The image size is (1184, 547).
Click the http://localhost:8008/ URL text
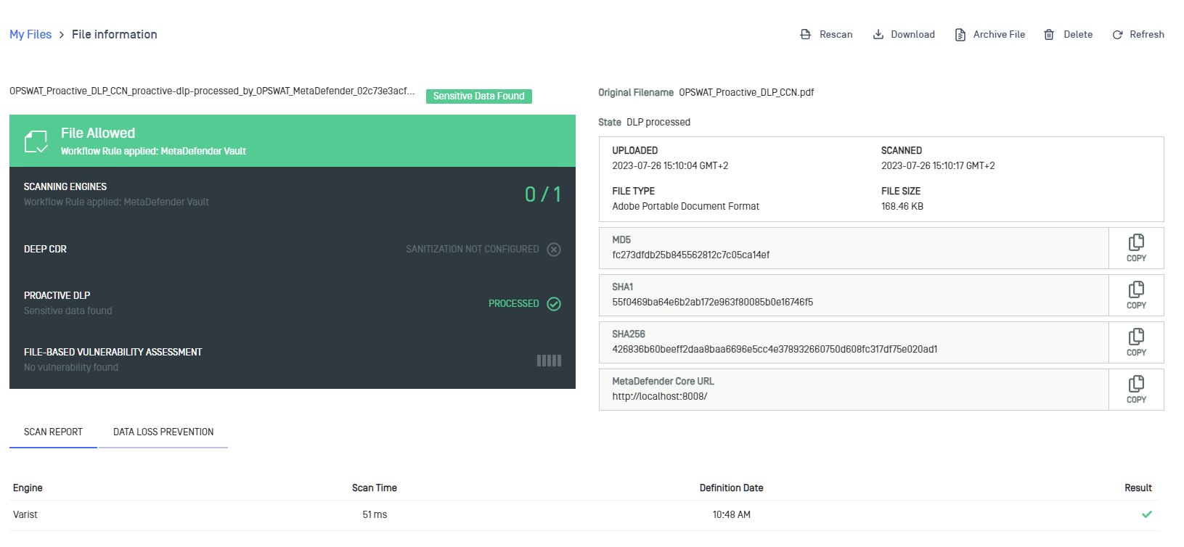(659, 396)
